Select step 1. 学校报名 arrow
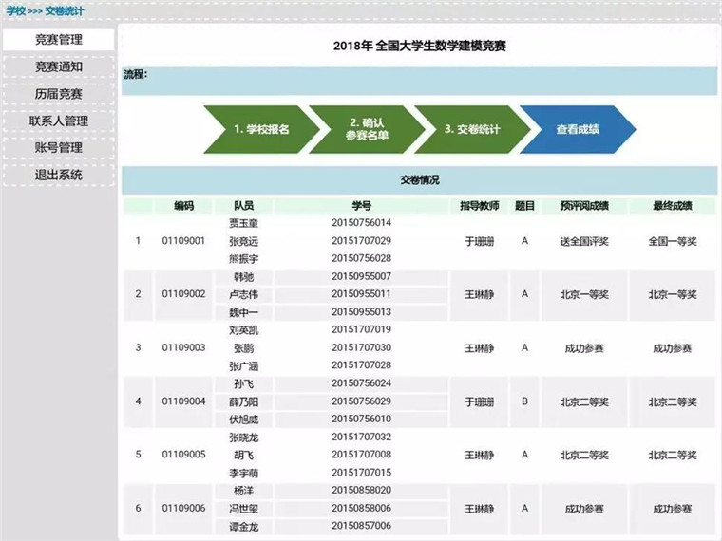 pos(257,129)
